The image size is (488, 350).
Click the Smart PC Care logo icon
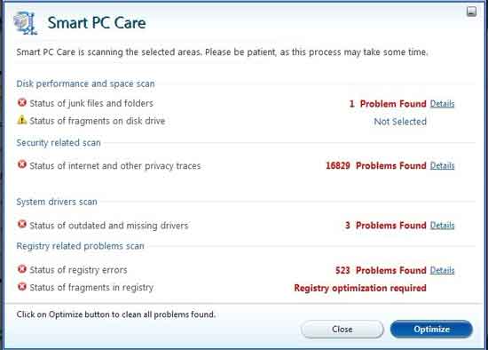coord(25,23)
